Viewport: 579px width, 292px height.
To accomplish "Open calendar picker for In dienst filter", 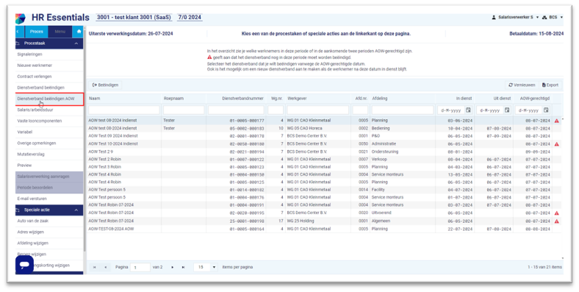I will pos(468,110).
